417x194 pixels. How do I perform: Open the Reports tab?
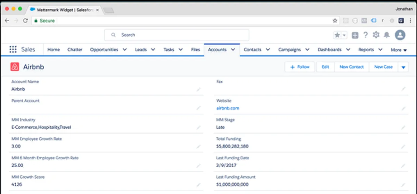366,50
